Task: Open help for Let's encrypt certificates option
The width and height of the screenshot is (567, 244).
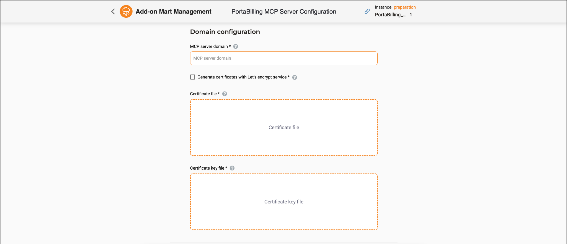Action: (295, 77)
